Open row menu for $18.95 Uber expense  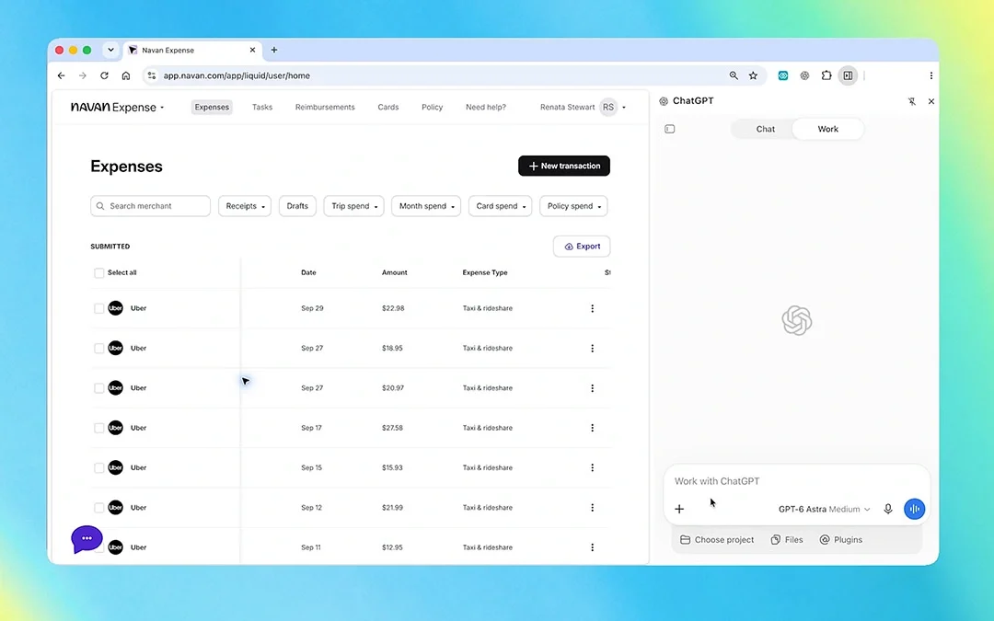(592, 349)
